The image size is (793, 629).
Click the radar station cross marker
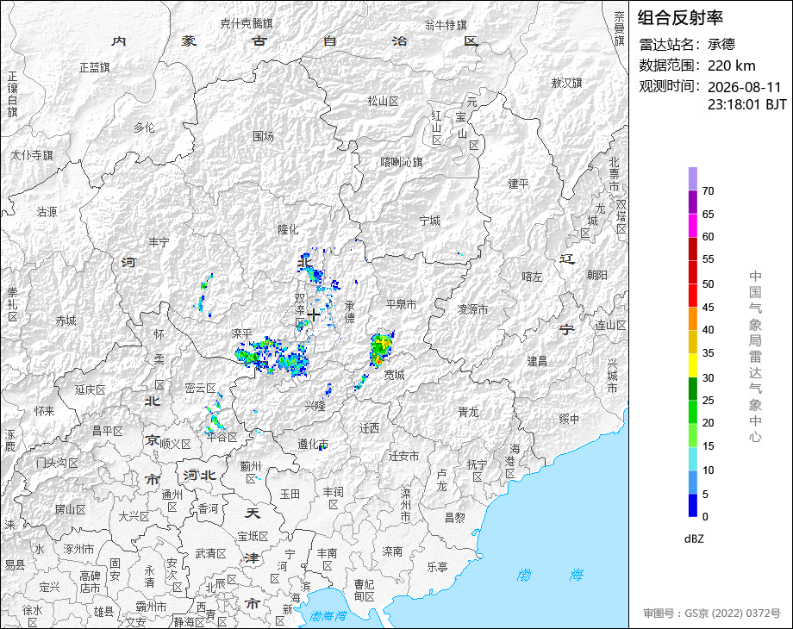coord(314,315)
